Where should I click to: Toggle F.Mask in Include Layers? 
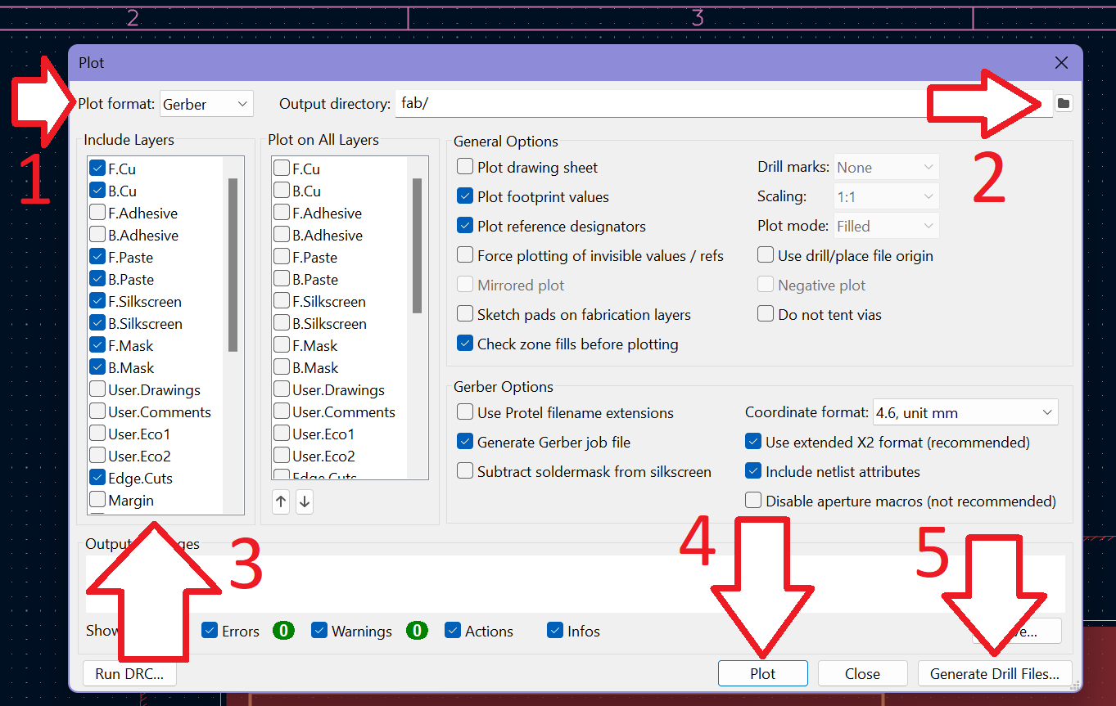[97, 345]
